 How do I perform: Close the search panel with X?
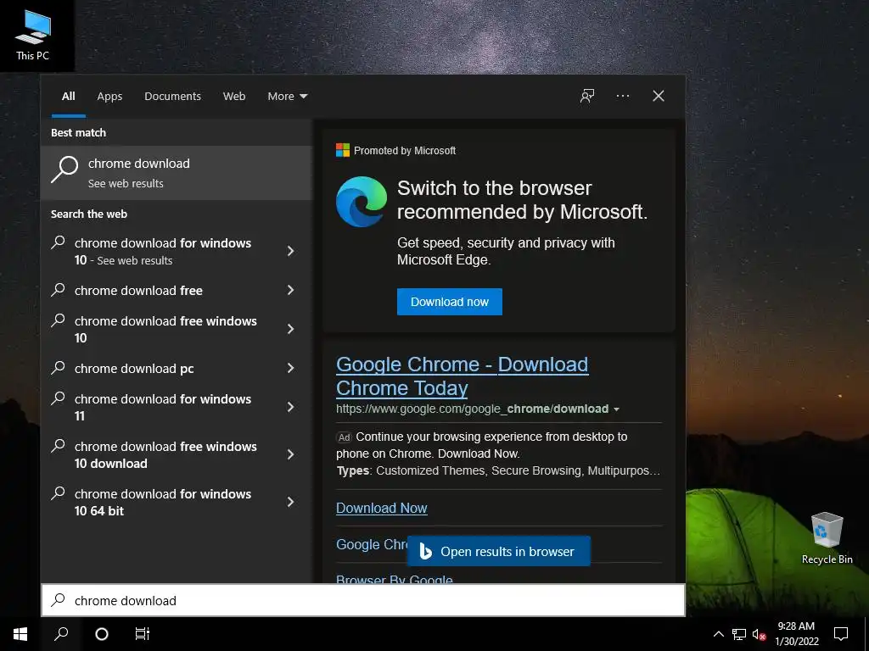[x=658, y=96]
